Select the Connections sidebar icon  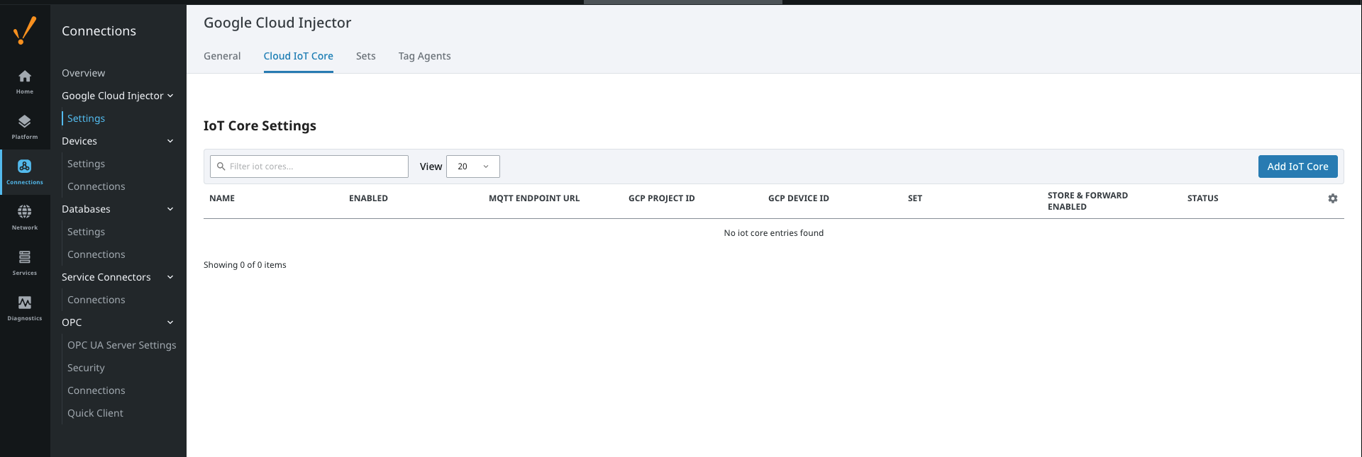(x=25, y=172)
